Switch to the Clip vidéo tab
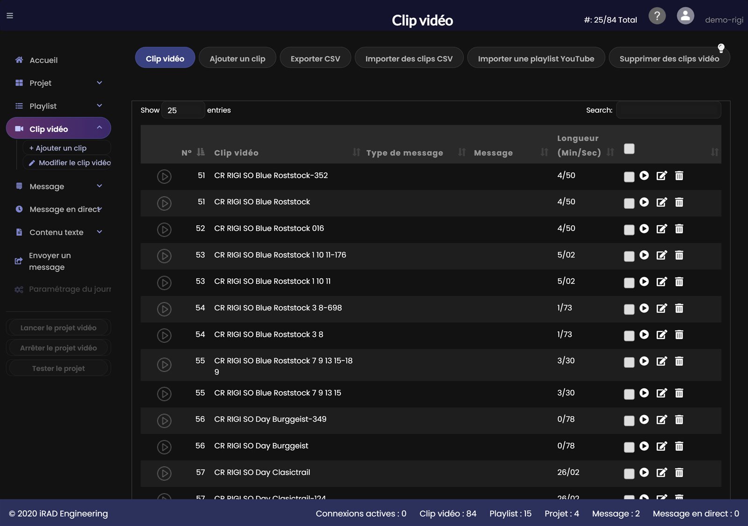 coord(165,58)
